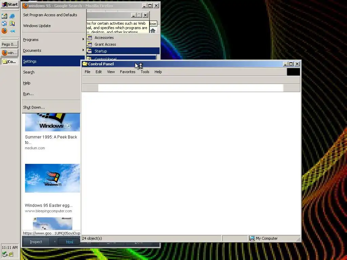Click the medium.com source link
The width and height of the screenshot is (347, 260).
point(35,148)
